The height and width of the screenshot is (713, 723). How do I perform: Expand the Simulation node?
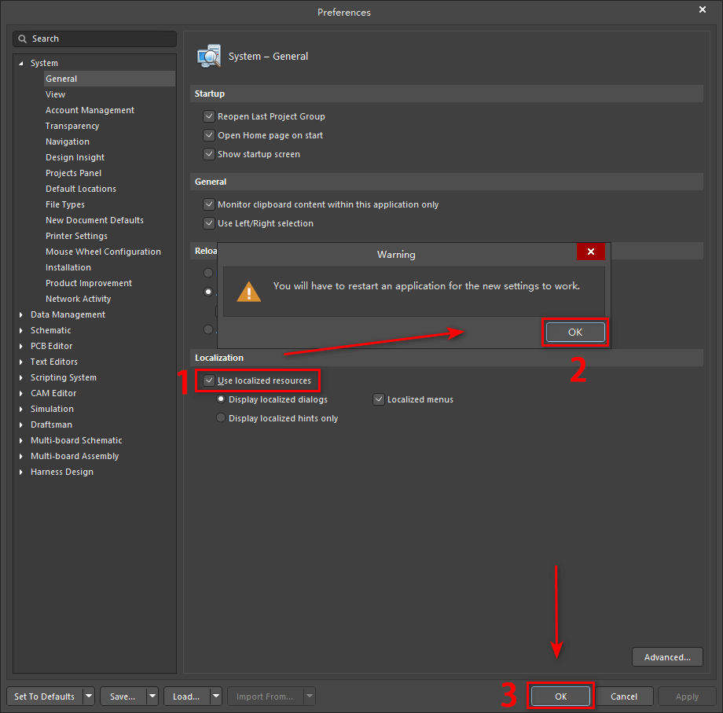20,409
